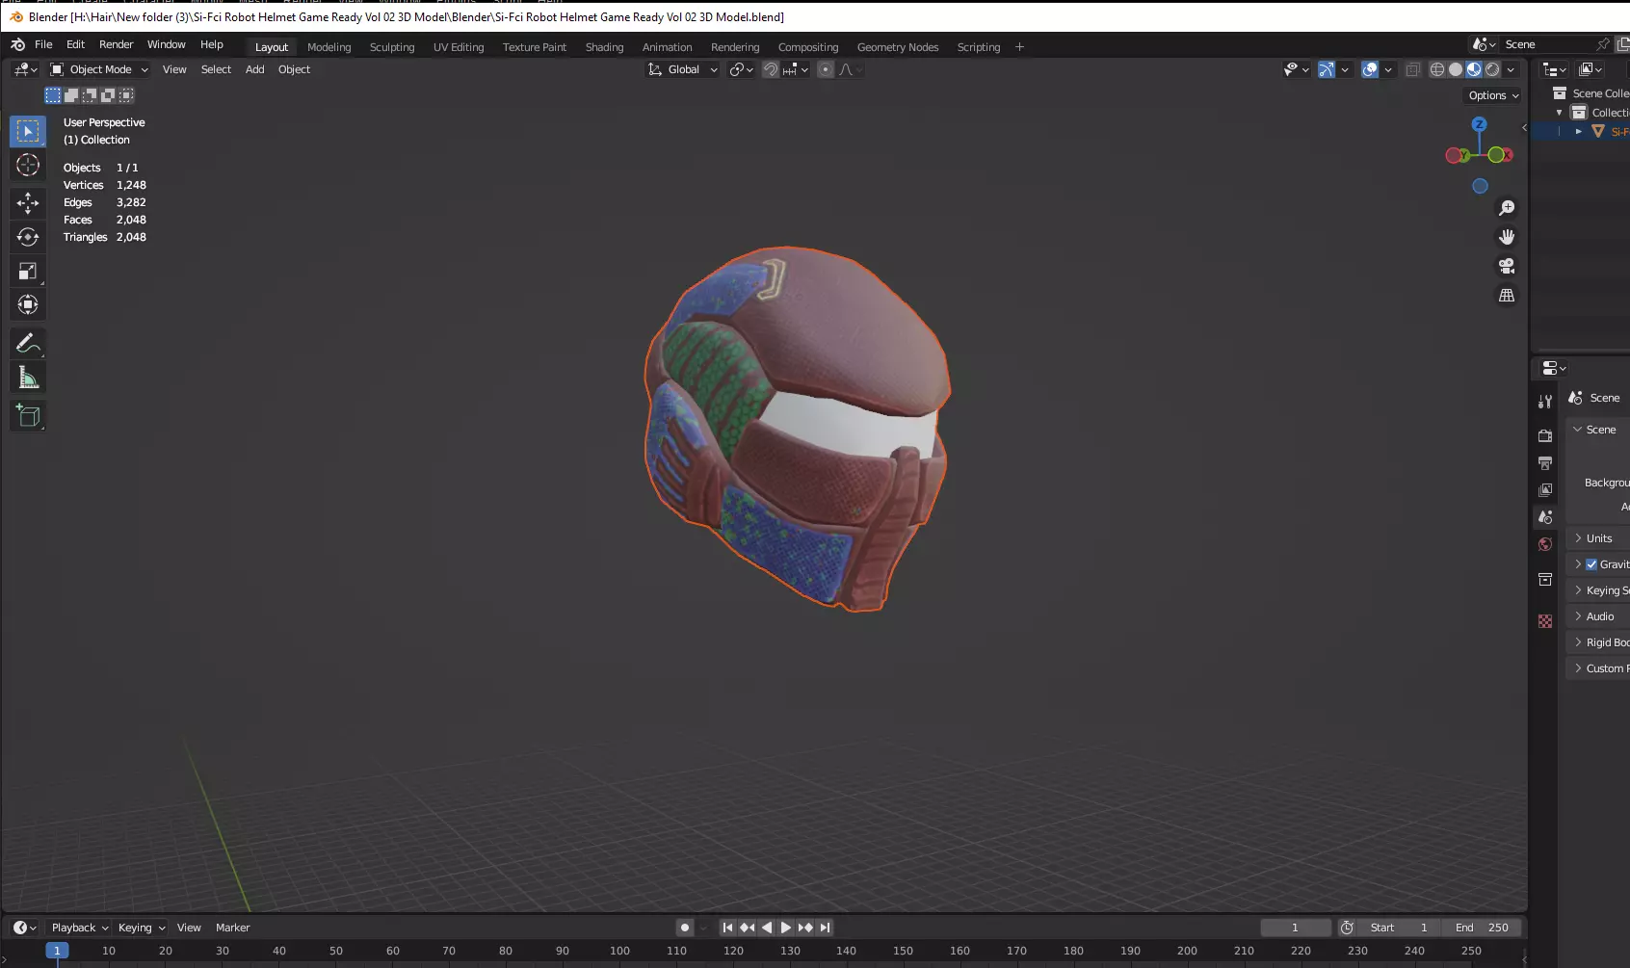Jump to the first frame
The width and height of the screenshot is (1630, 968).
727,928
